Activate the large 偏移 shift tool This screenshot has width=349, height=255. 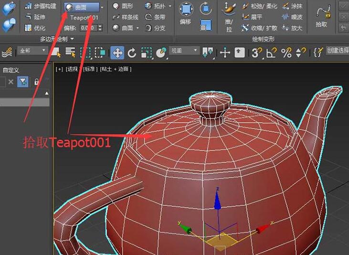(186, 13)
